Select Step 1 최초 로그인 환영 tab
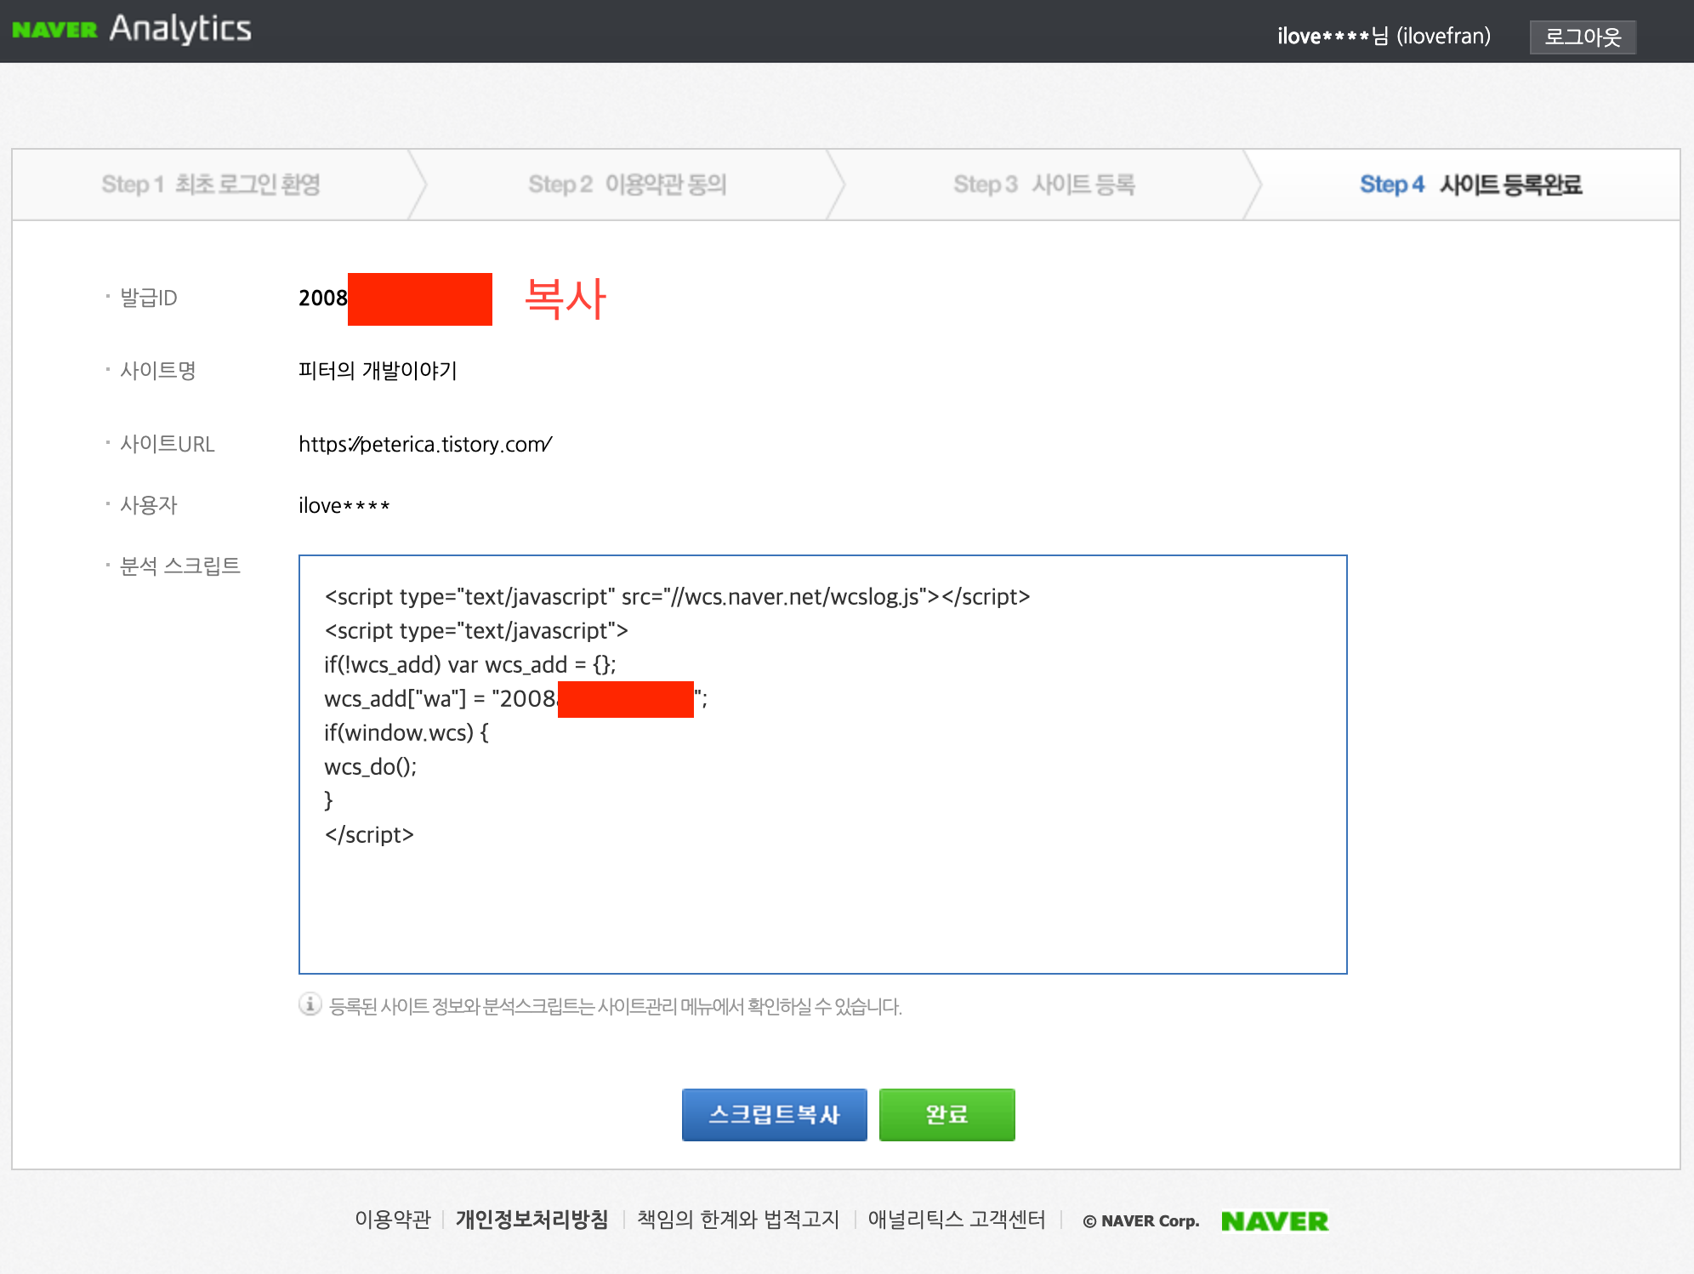 [211, 185]
